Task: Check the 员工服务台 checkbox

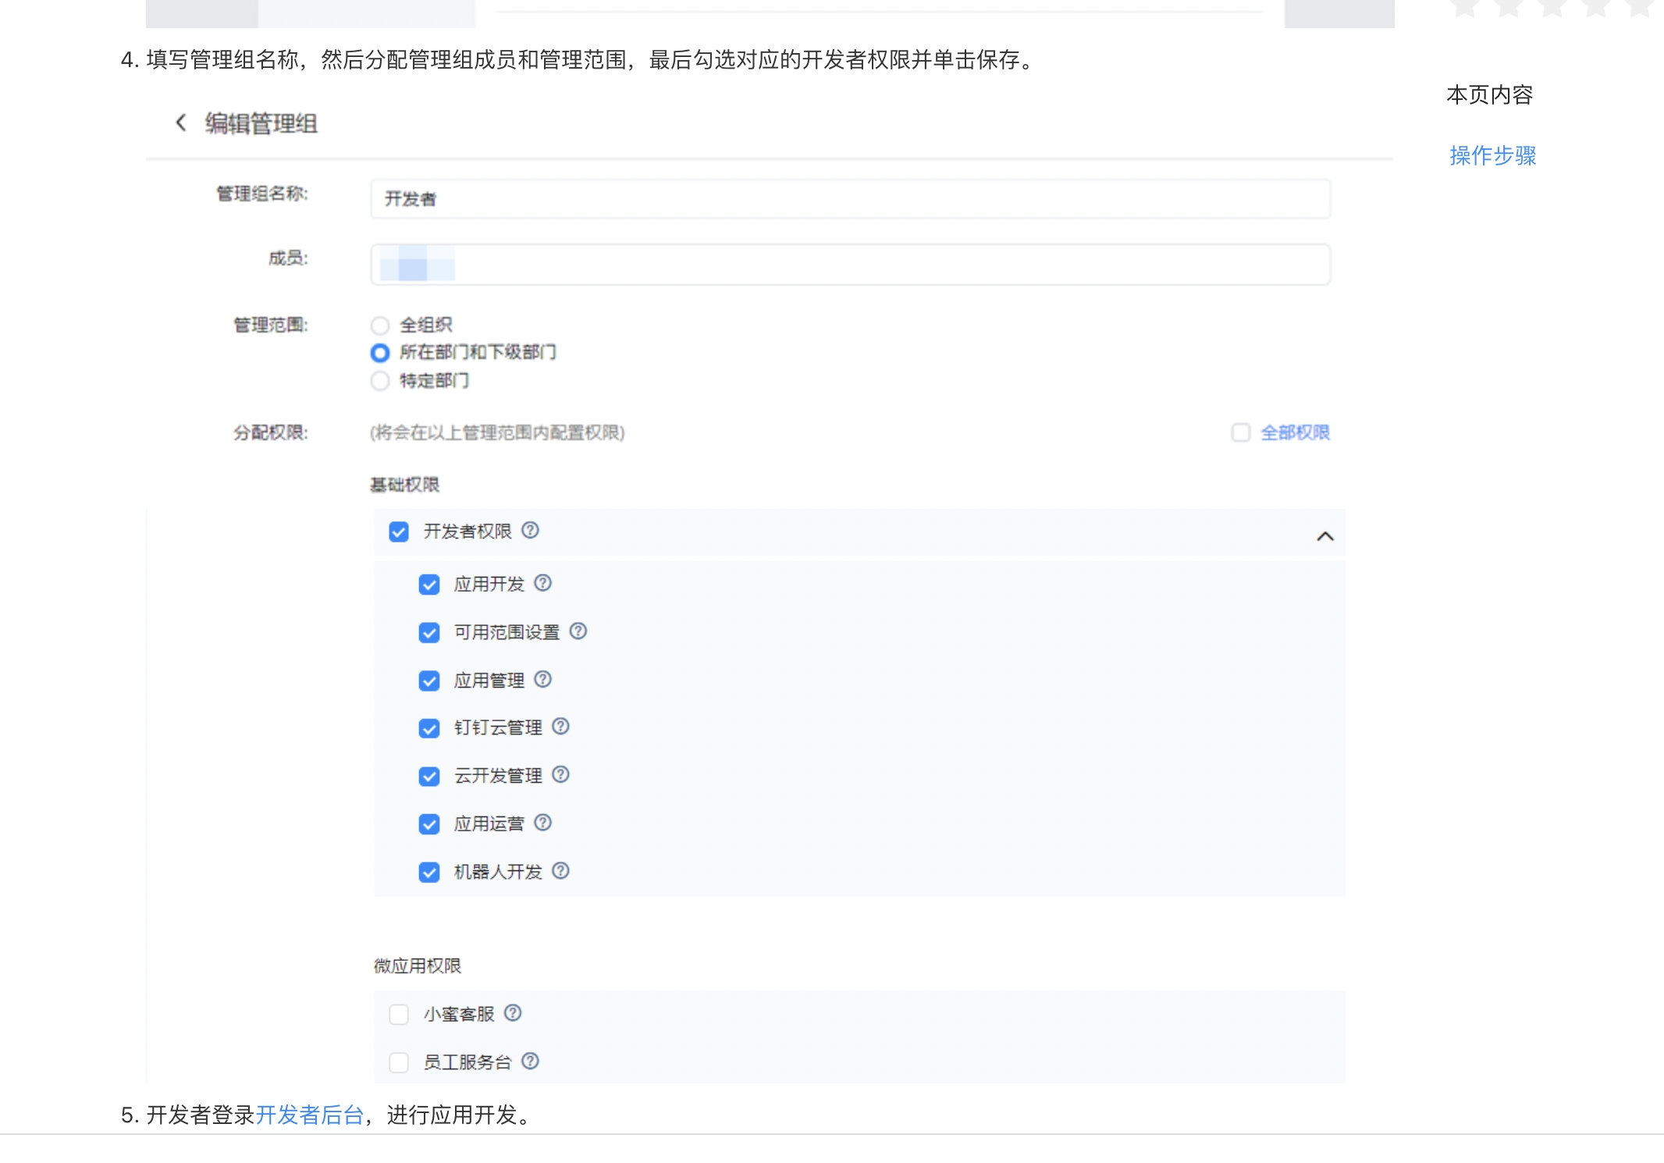Action: point(399,1062)
